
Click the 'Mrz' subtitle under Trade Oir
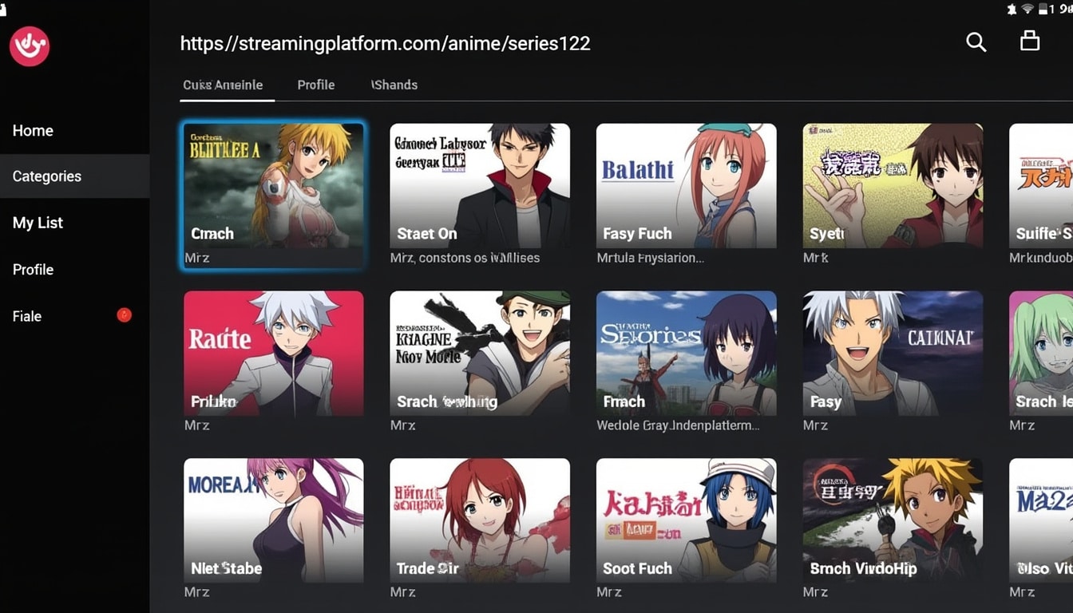(x=402, y=591)
